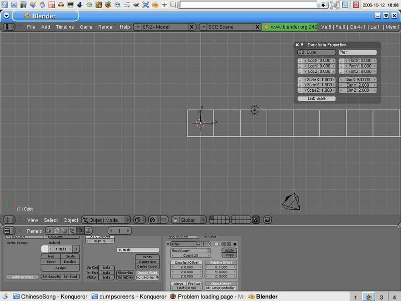Click the Count: 25 slider in Array modifier
Screen dimensions: 401x301
[x=191, y=255]
